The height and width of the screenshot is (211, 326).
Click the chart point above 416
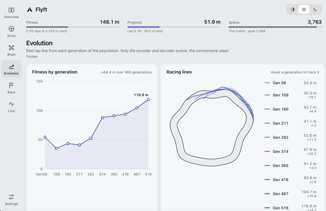125,114
